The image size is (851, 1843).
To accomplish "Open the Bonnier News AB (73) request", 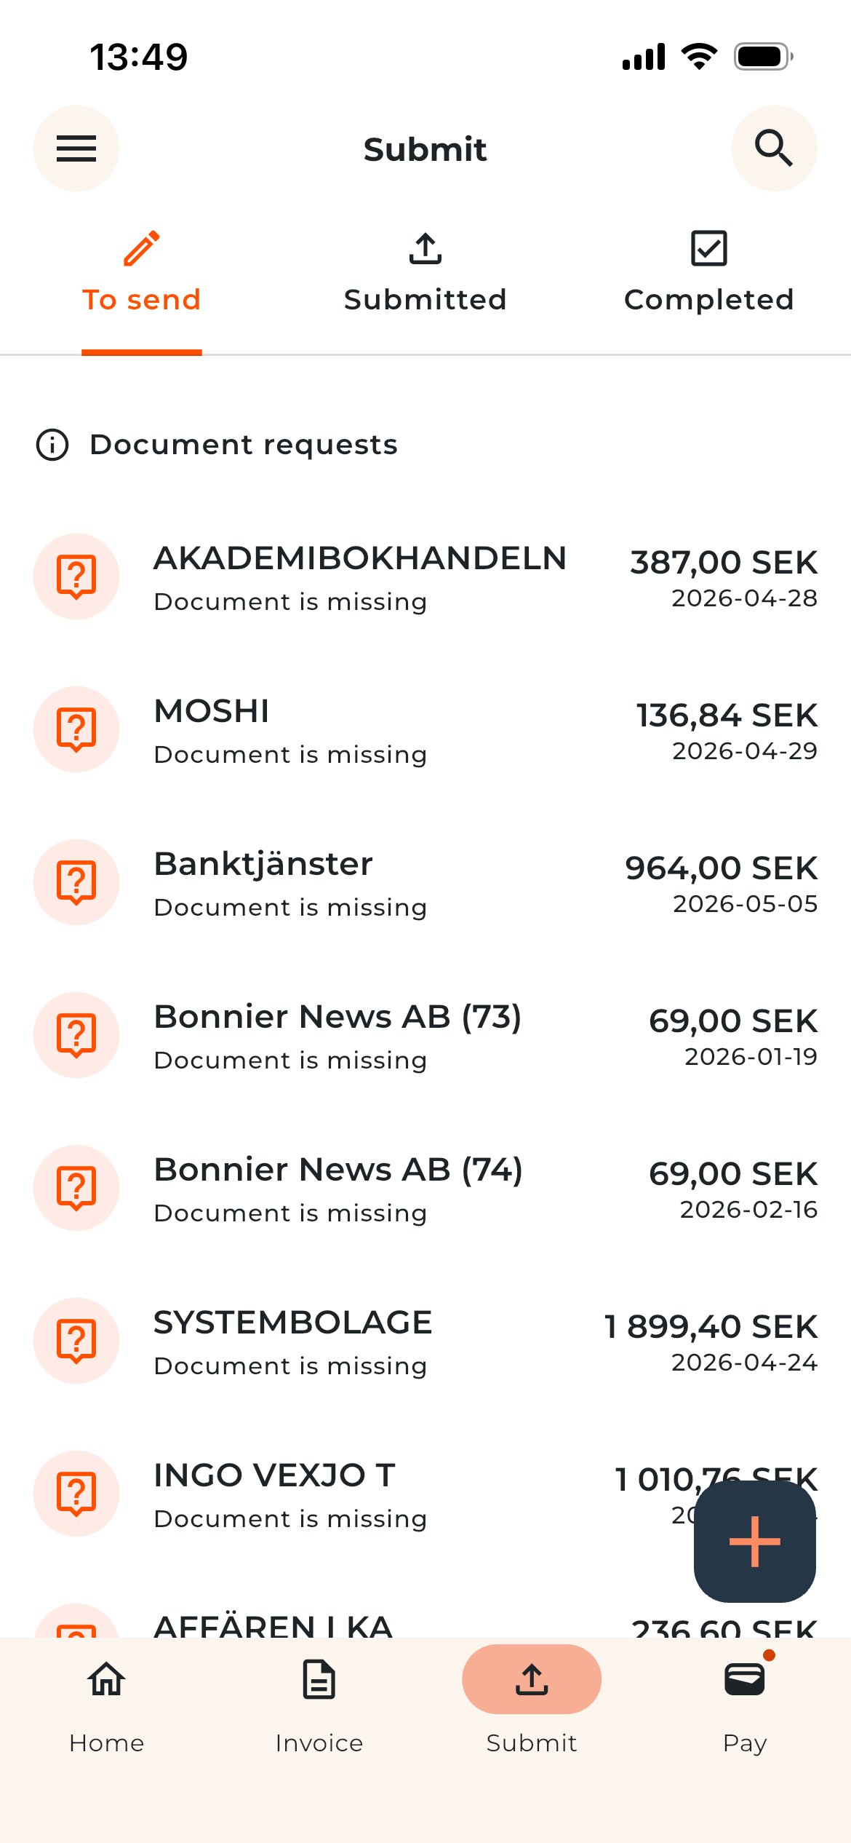I will tap(425, 1035).
